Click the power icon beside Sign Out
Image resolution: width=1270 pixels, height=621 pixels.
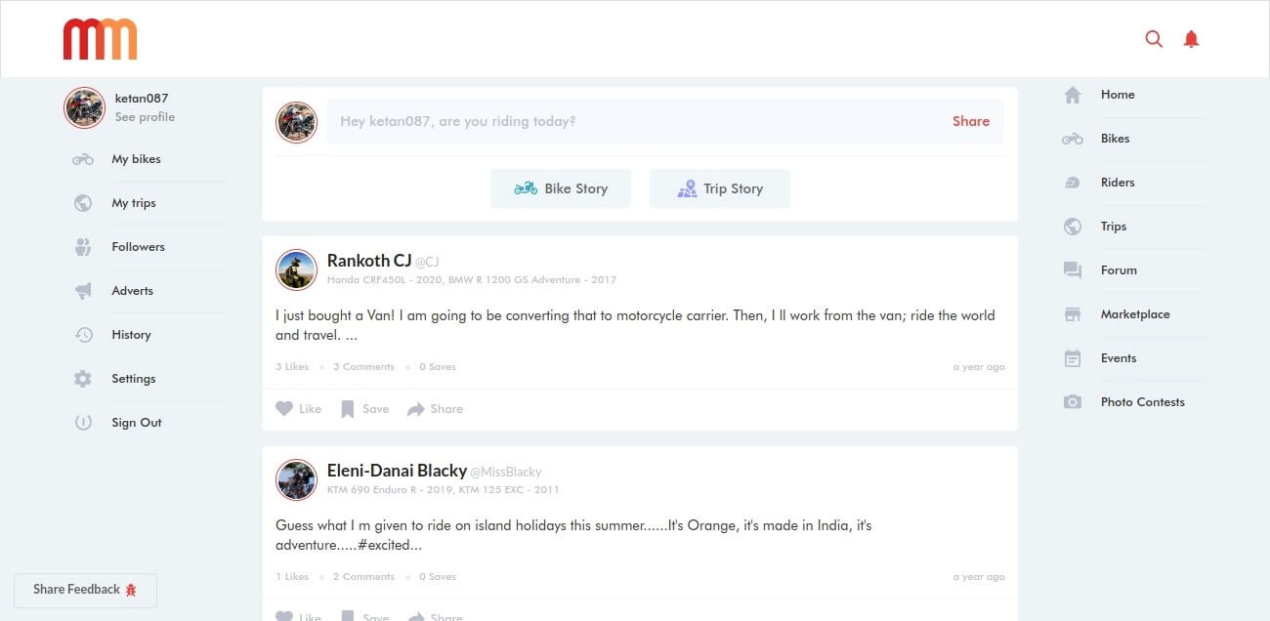(x=83, y=423)
